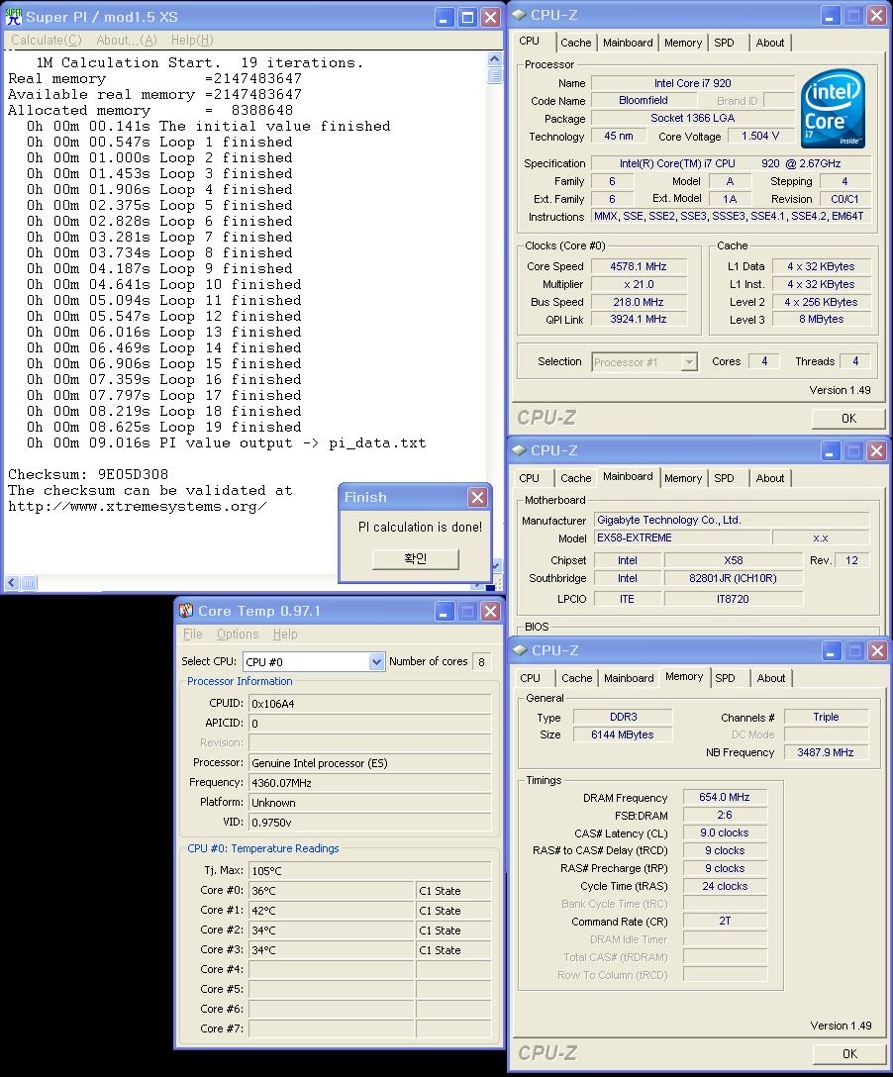Close the Core Temp window
This screenshot has height=1077, width=893.
click(x=490, y=612)
